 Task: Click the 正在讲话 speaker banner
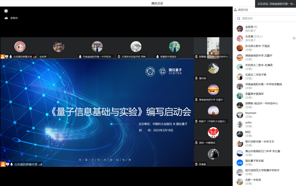tap(275, 4)
